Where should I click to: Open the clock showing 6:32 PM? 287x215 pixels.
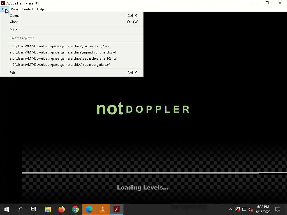click(x=263, y=209)
